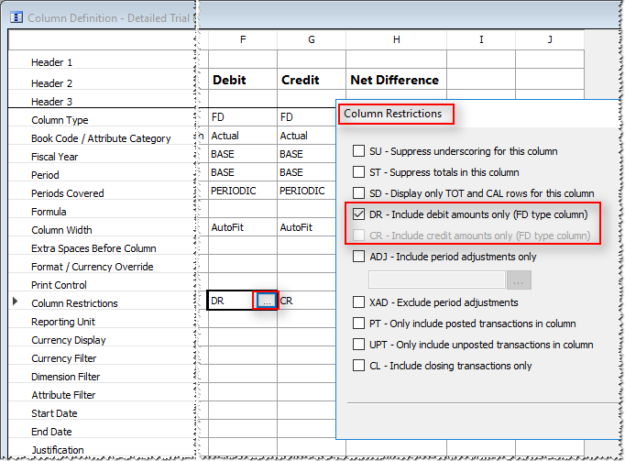Viewport: 625px width, 461px height.
Task: Toggle CL include closing transactions only
Action: click(x=360, y=366)
